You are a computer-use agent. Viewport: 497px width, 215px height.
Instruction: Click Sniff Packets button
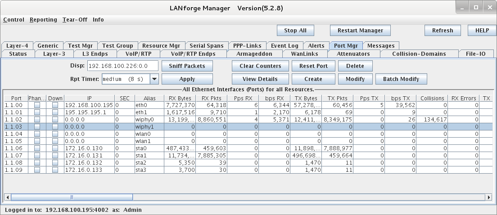[x=187, y=66]
